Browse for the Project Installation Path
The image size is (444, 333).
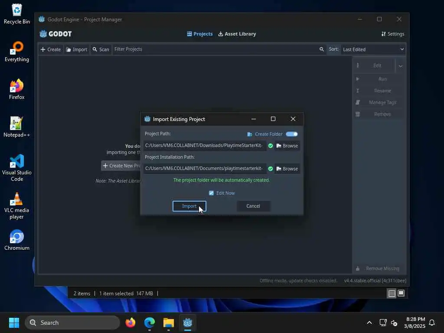287,169
